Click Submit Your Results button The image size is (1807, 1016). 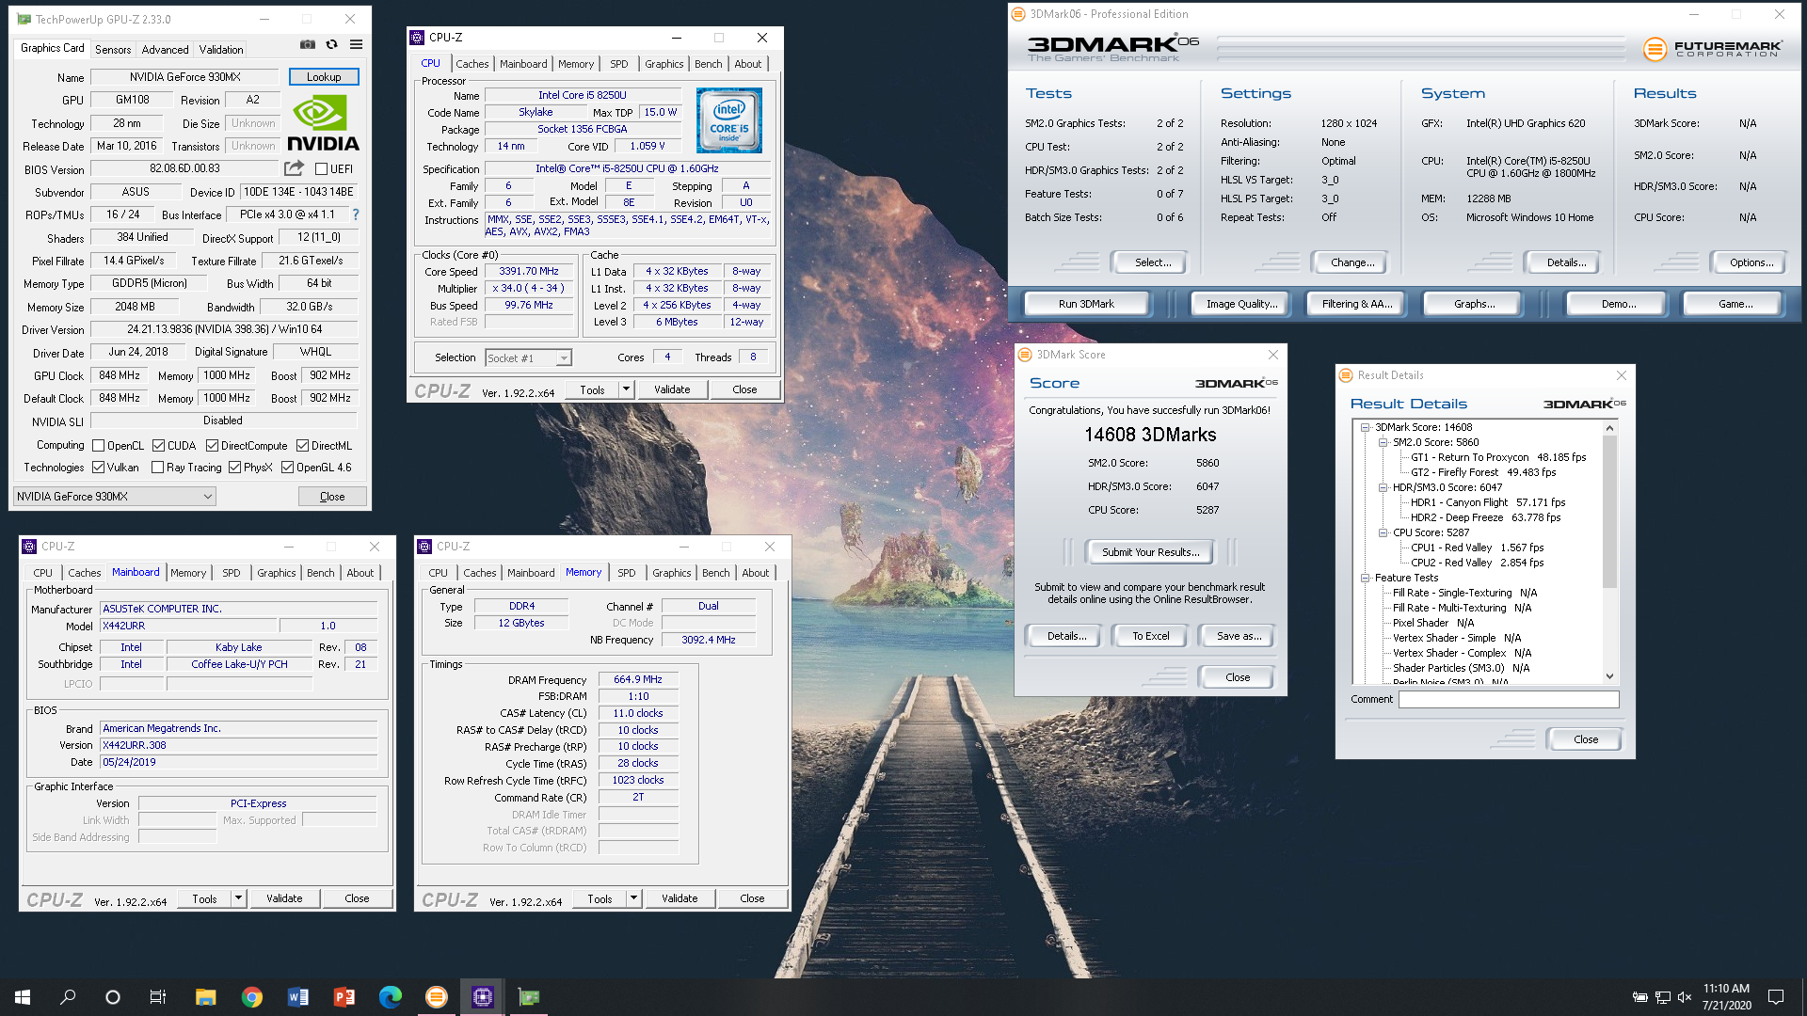point(1150,552)
